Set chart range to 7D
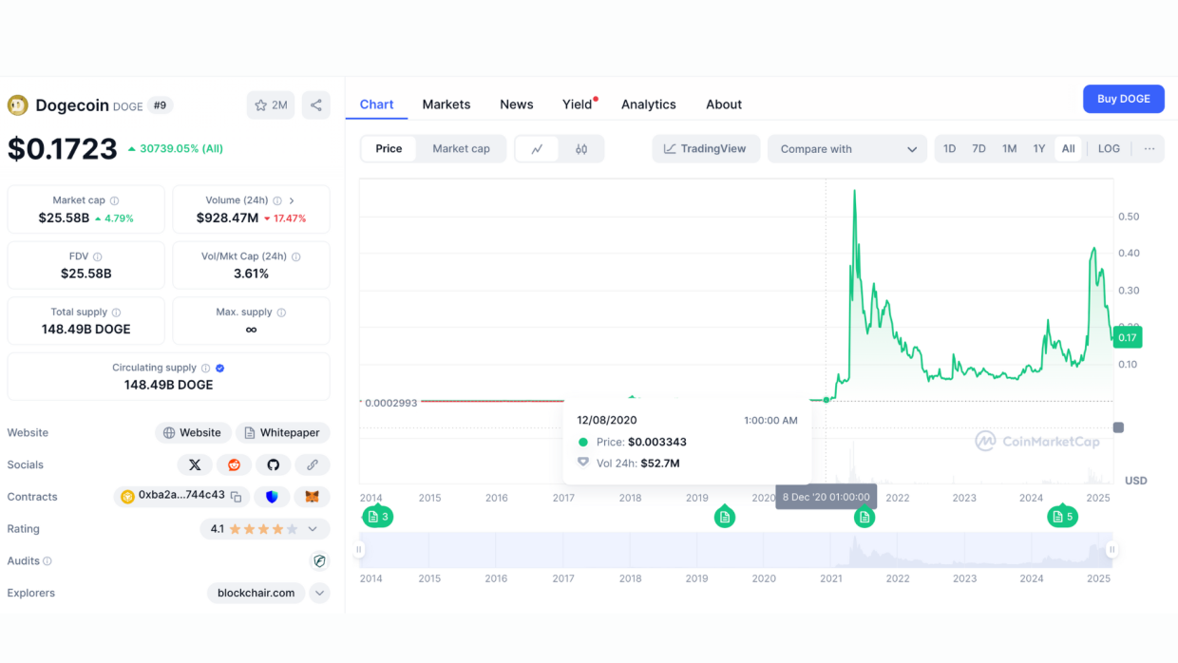Viewport: 1178px width, 663px height. [x=978, y=149]
